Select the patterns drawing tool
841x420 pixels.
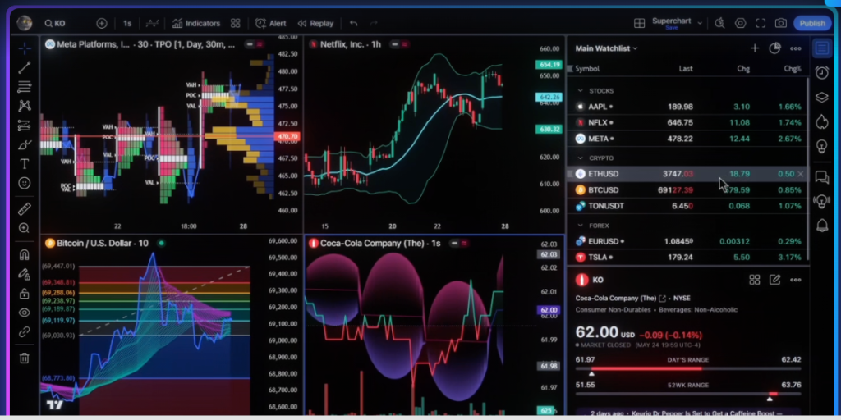pyautogui.click(x=24, y=106)
